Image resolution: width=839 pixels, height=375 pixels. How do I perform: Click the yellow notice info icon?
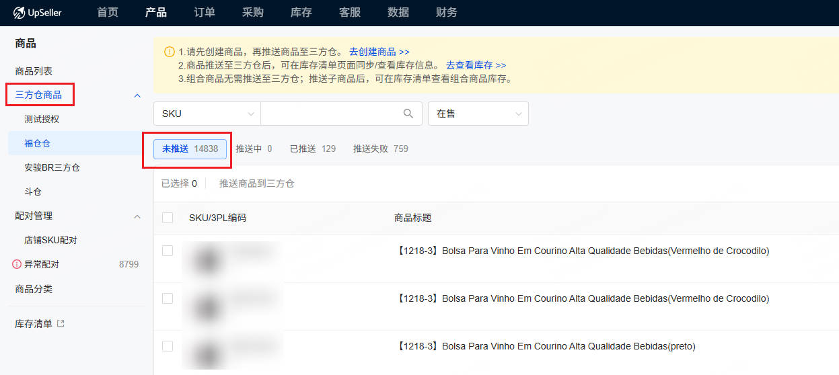point(169,52)
